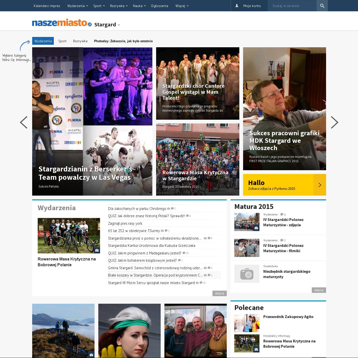This screenshot has width=358, height=358.
Task: Open IV Stargardzki Polonez Maturzystów filmiki thumbnail
Action: (247, 248)
